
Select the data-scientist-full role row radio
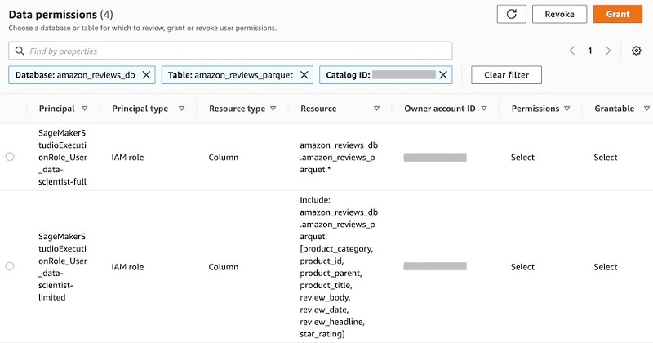(10, 157)
